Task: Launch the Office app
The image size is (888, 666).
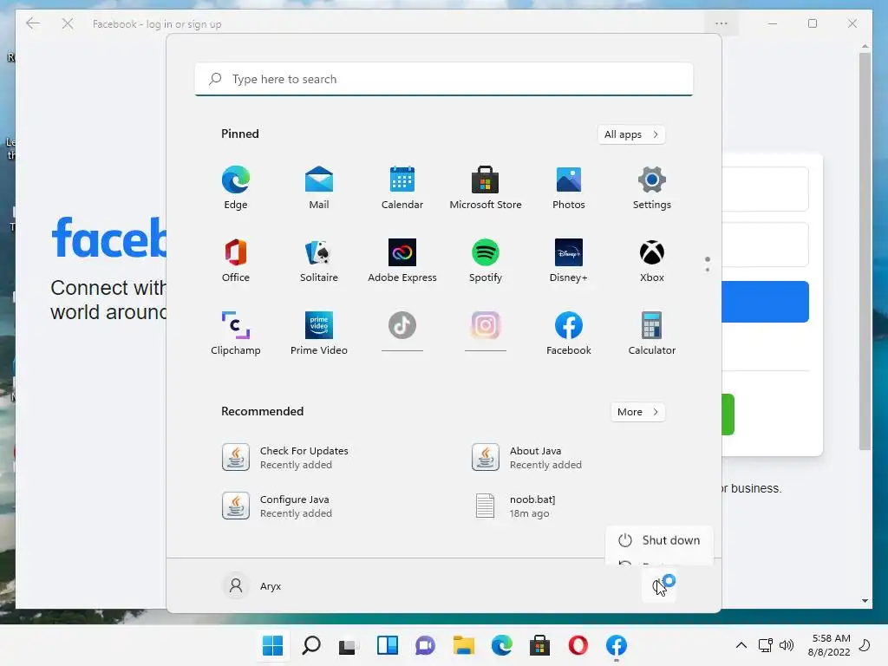Action: coord(236,260)
